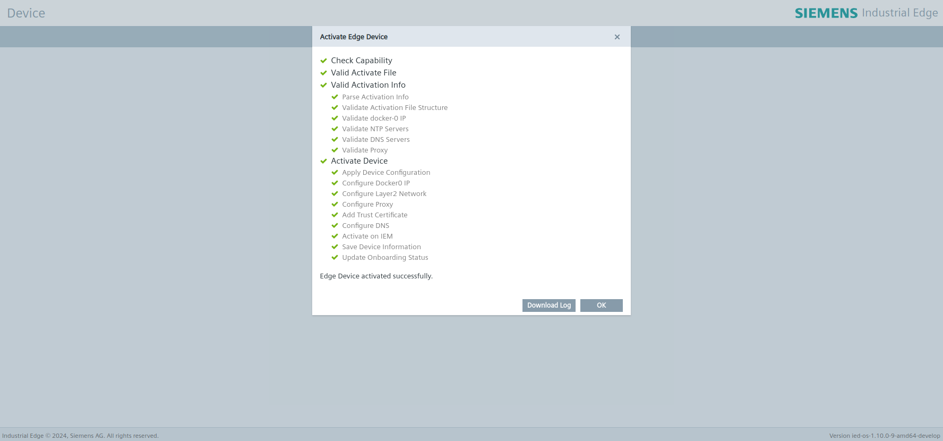Select the Configure Layer2 Network step
This screenshot has width=943, height=441.
(x=384, y=194)
